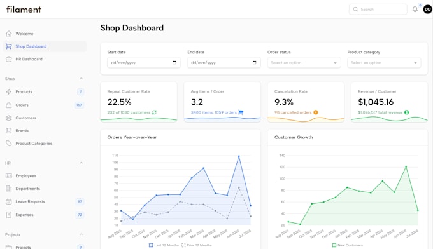Open Orders in sidebar

[x=45, y=105]
